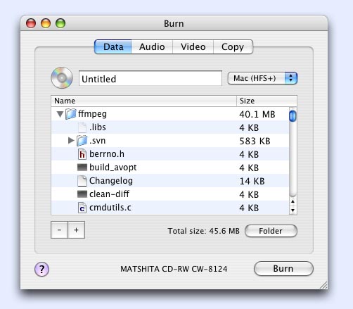Switch to the Audio tab

152,47
